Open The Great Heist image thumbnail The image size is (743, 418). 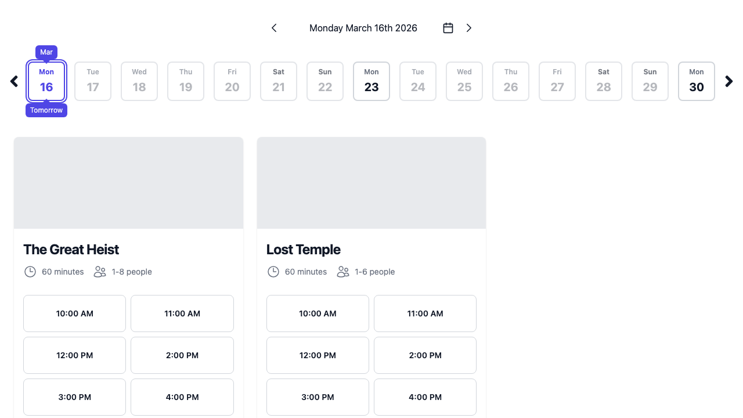[x=128, y=182]
